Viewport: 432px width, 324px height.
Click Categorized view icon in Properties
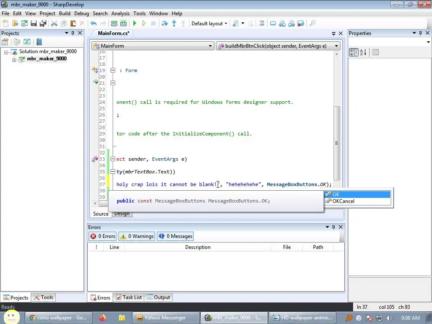[x=354, y=52]
